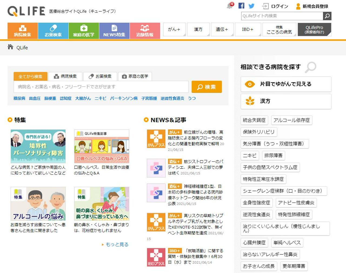Click the site search magnifier icon
Viewport: 346px width, 273px height.
pyautogui.click(x=327, y=16)
